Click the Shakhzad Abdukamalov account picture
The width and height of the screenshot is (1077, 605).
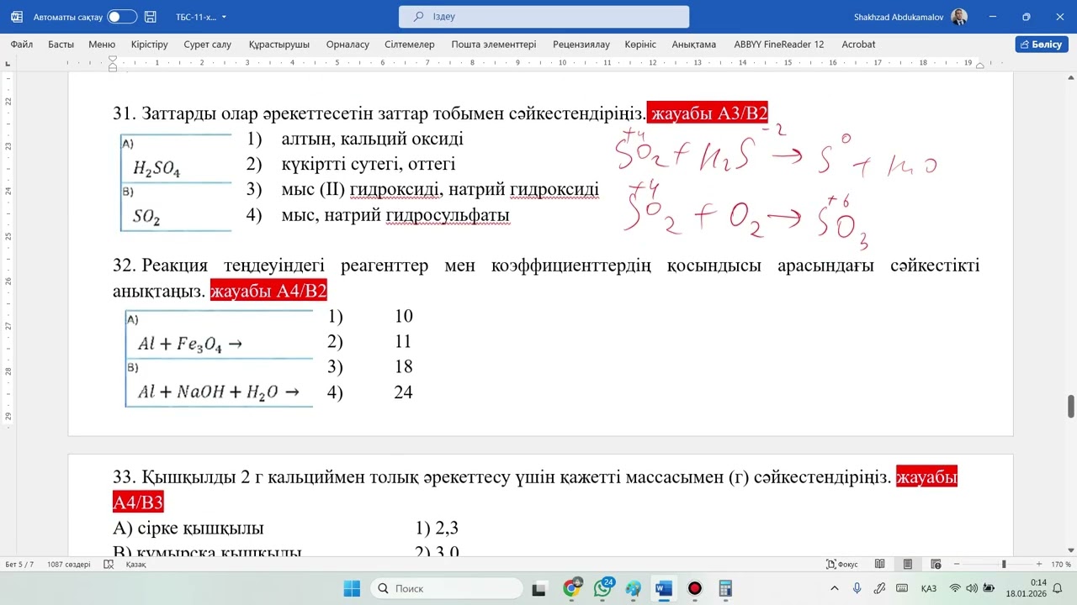coord(959,17)
